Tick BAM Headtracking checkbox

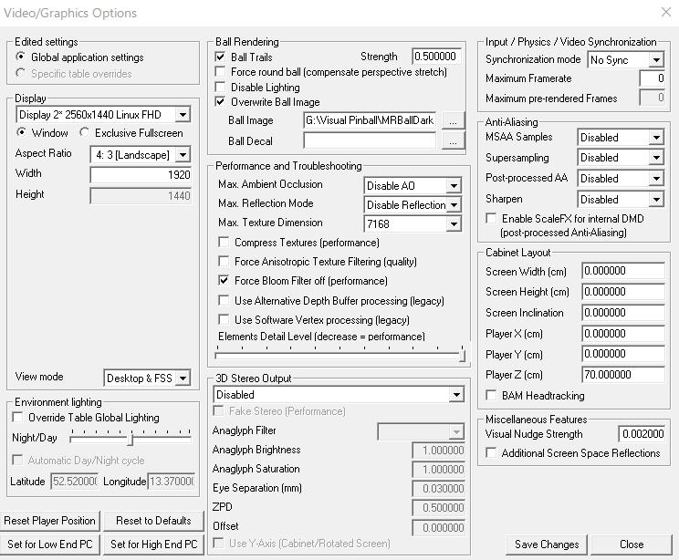(491, 395)
